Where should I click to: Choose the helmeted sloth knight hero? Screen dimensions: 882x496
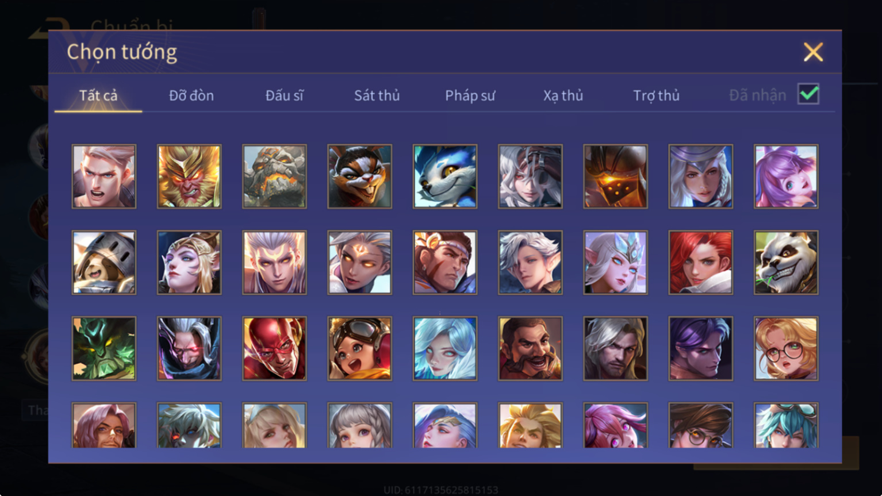(104, 263)
